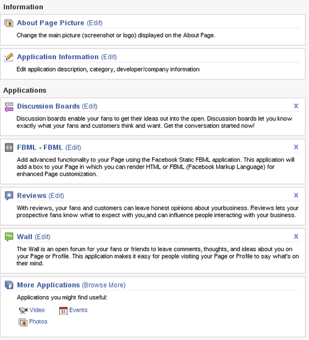309x340 pixels.
Task: Click the Events calendar icon
Action: pyautogui.click(x=63, y=310)
